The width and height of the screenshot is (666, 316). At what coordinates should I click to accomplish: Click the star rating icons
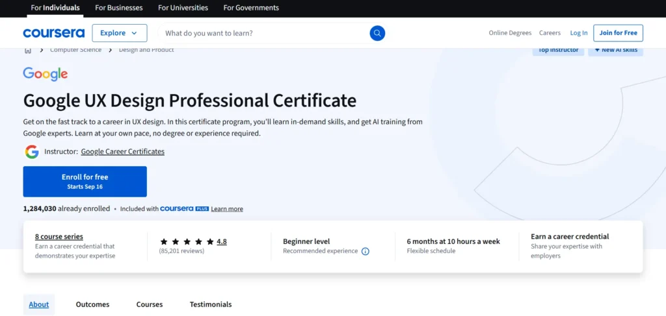(187, 241)
